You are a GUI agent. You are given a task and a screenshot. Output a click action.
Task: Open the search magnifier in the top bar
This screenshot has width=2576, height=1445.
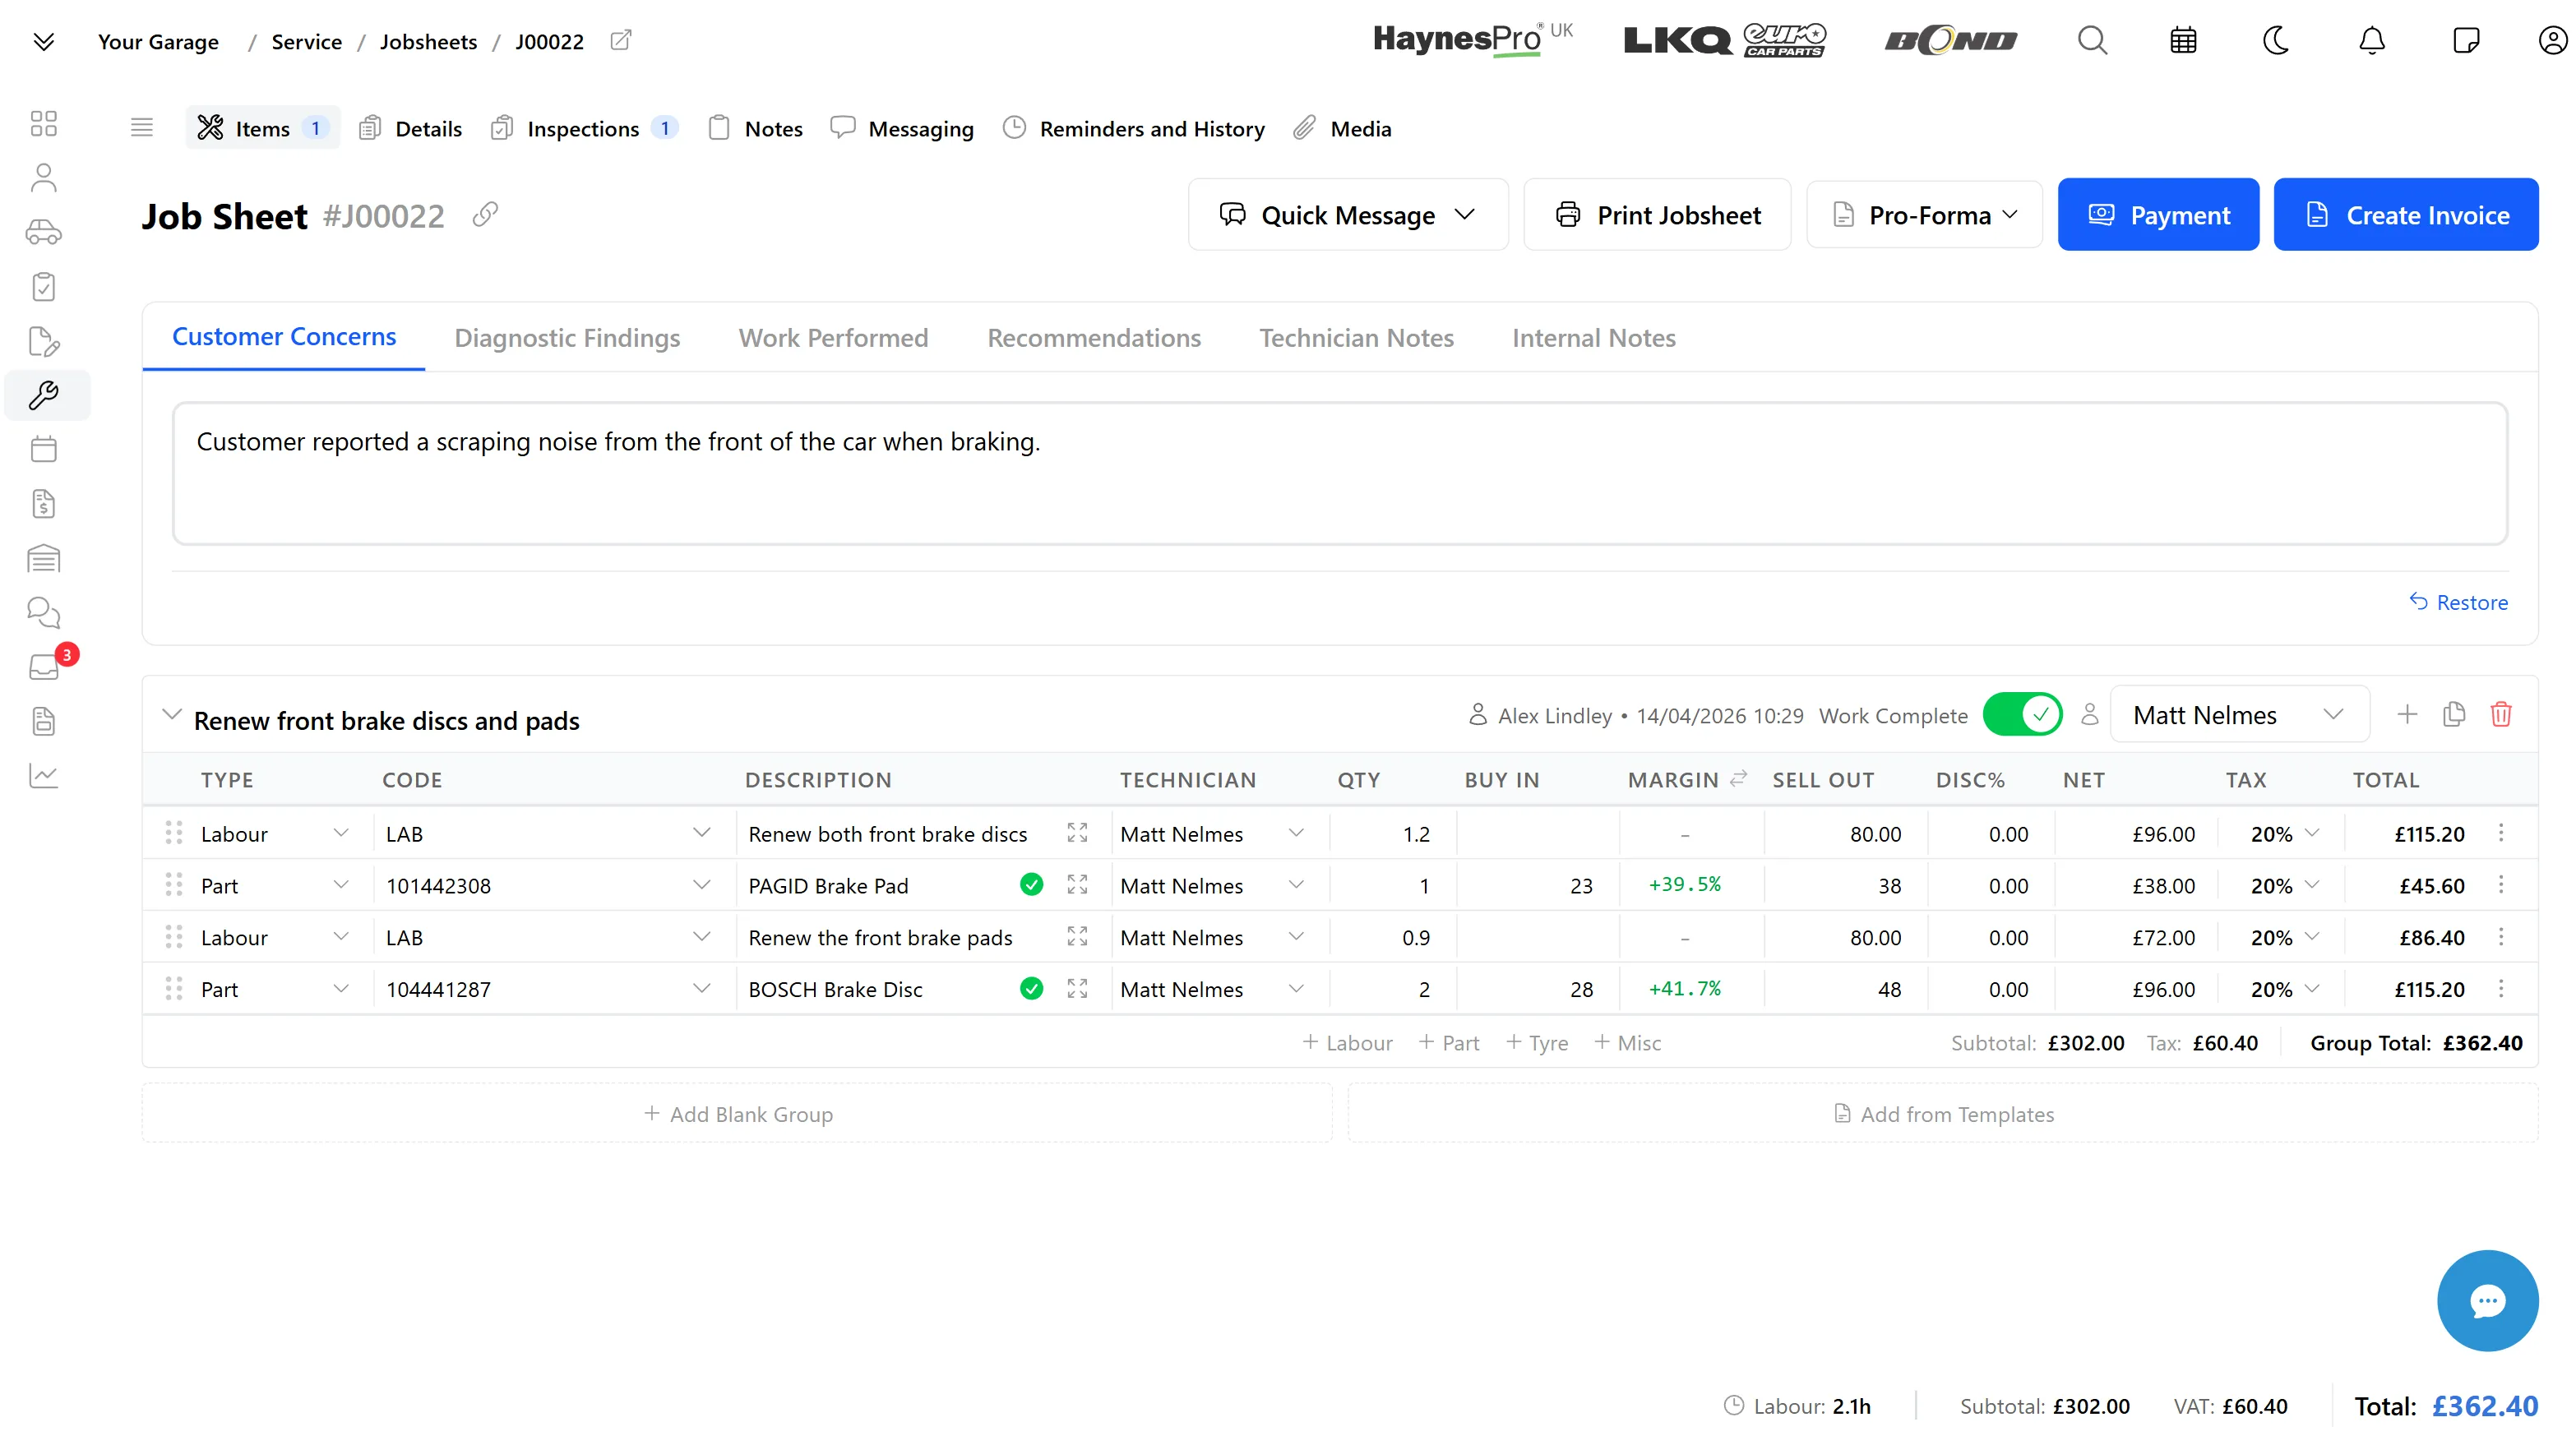2092,40
